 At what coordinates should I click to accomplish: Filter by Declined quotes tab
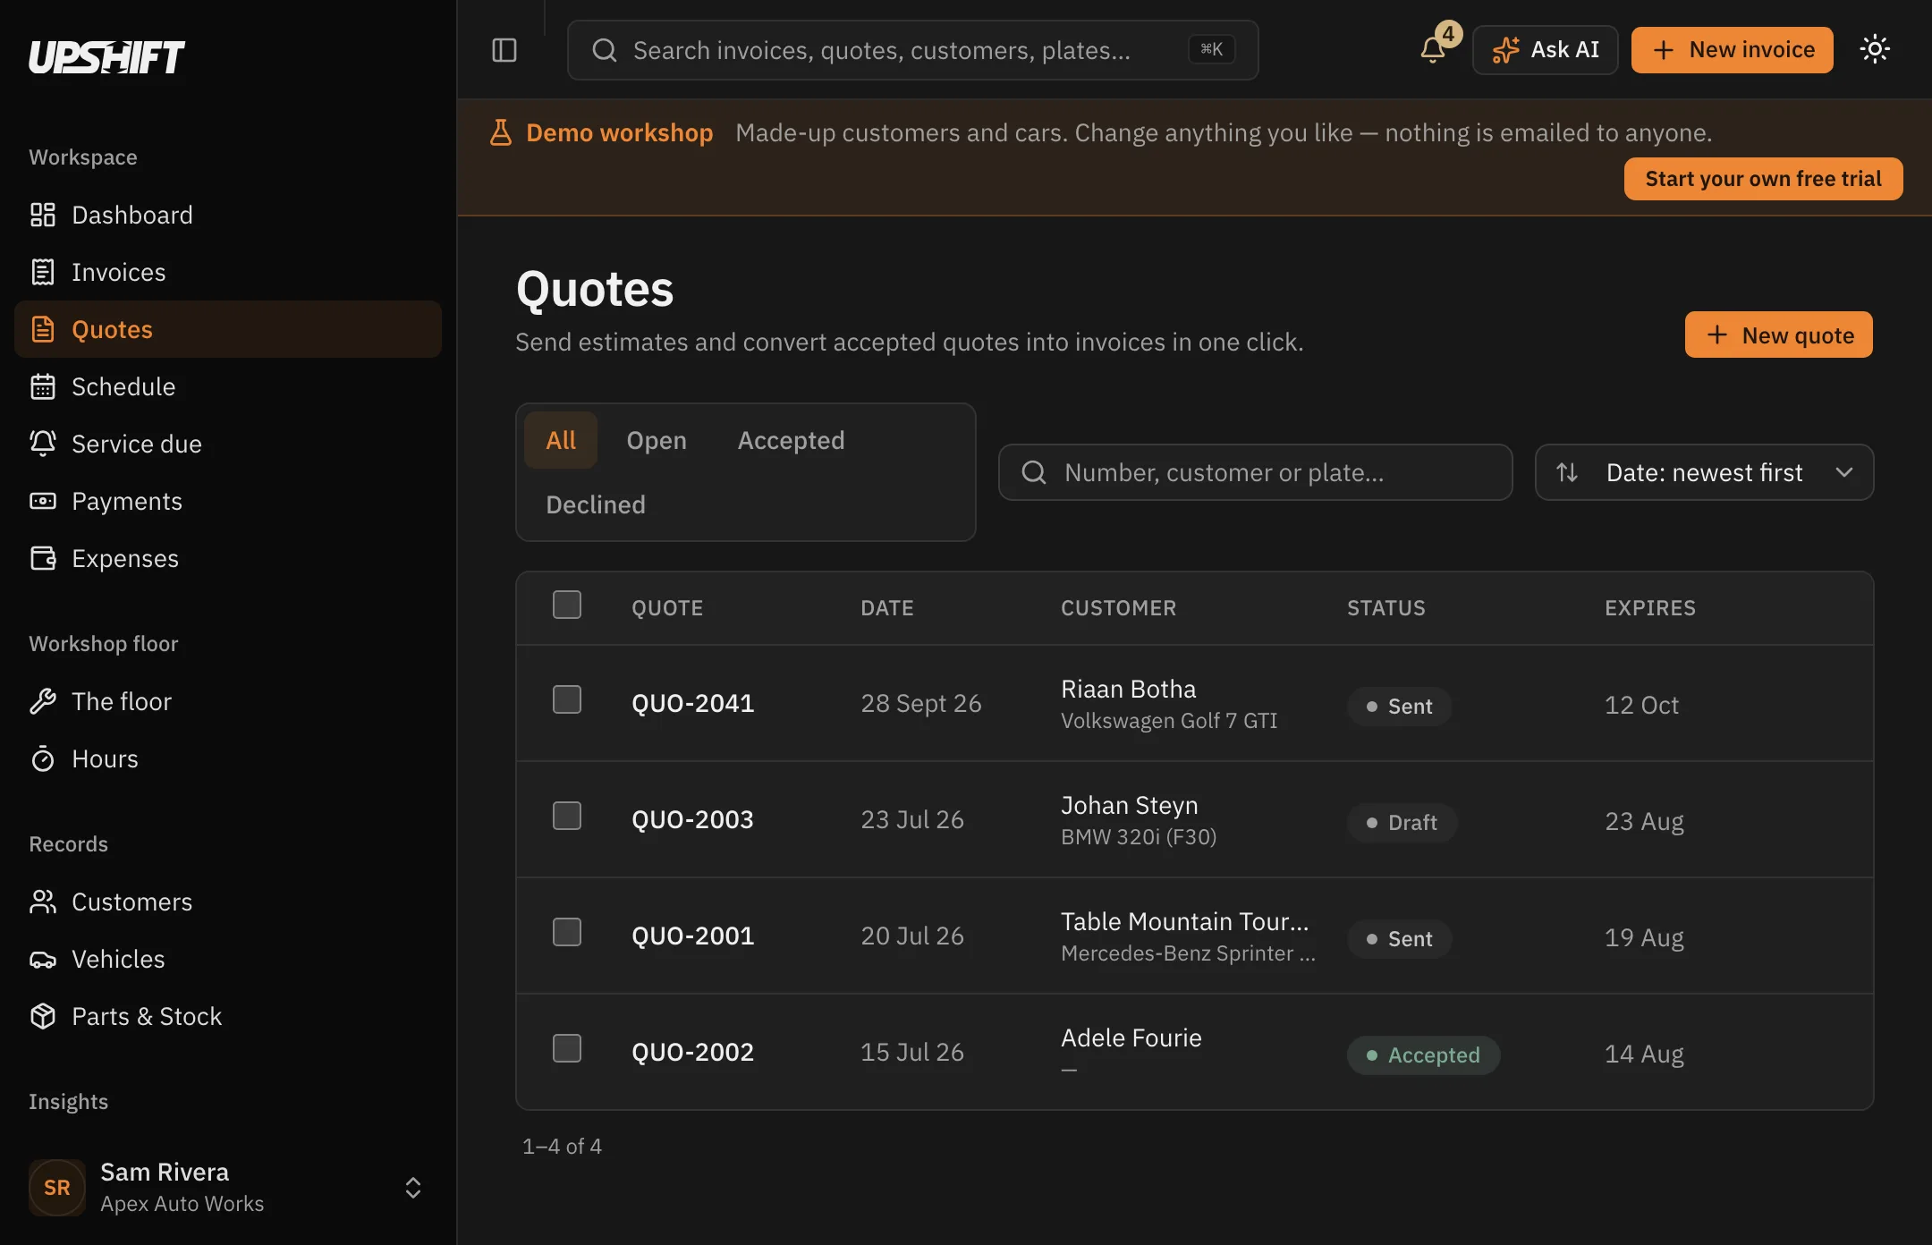pyautogui.click(x=596, y=504)
